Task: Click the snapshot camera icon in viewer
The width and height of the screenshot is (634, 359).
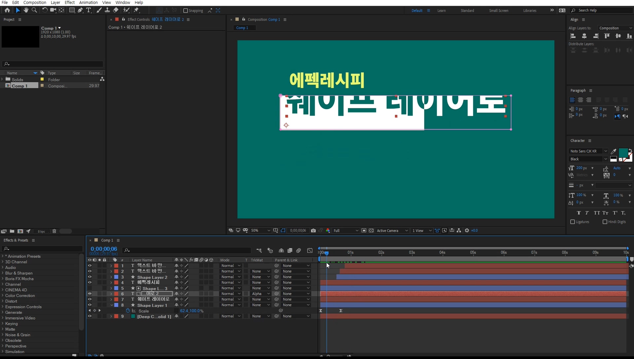Action: (313, 231)
